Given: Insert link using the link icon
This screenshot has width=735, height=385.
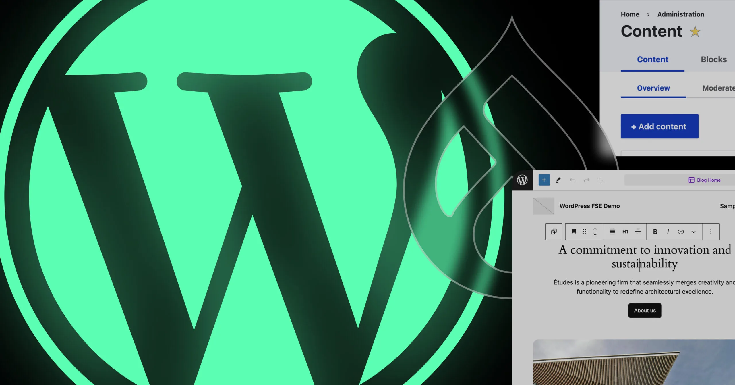Looking at the screenshot, I should click(681, 232).
